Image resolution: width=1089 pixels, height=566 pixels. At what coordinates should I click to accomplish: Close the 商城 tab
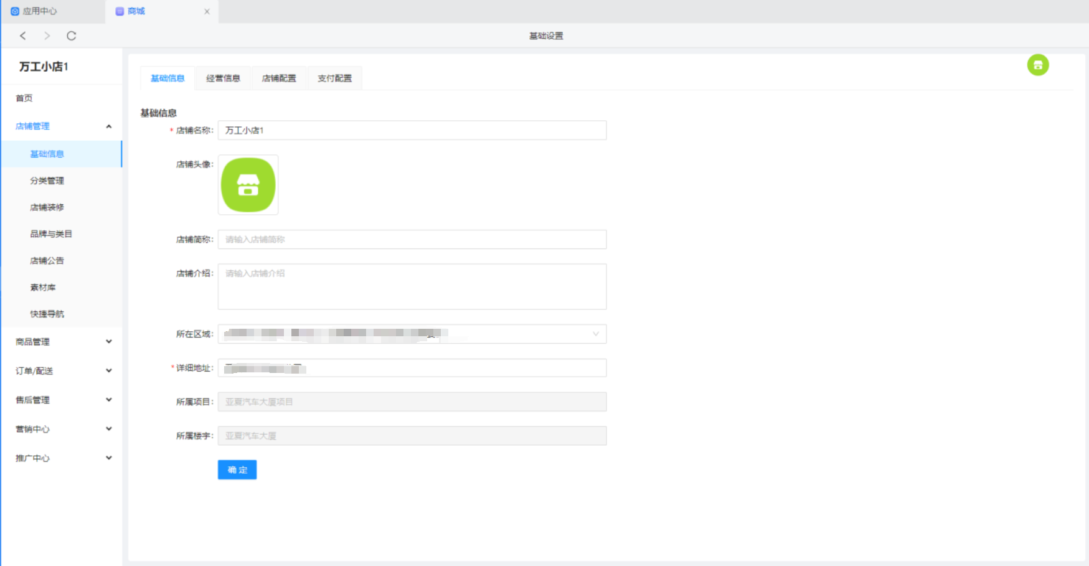coord(207,11)
